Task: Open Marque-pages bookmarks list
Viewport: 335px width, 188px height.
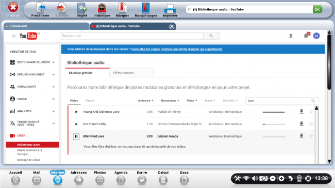Action: (146, 10)
